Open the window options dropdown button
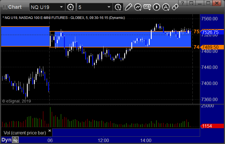 pos(191,3)
